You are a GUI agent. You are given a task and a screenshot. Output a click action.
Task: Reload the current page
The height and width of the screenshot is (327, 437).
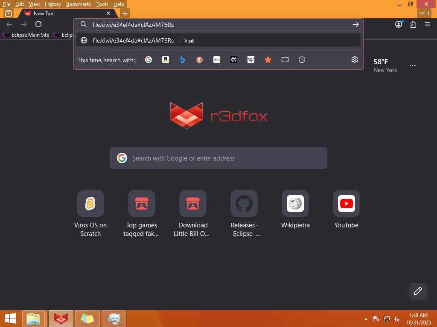tap(38, 24)
